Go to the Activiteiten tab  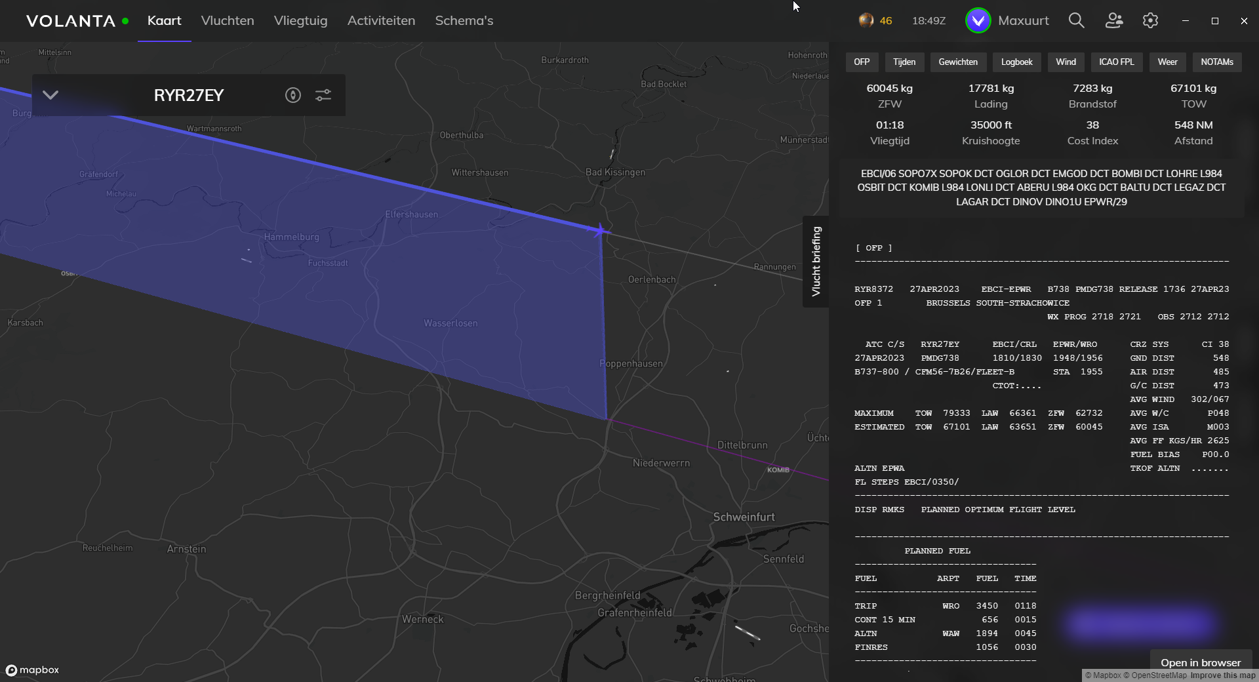tap(381, 20)
